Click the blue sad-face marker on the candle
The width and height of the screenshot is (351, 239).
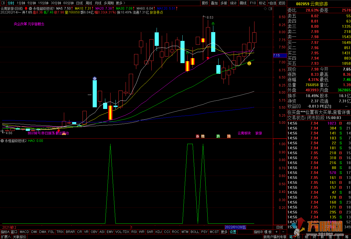point(95,78)
